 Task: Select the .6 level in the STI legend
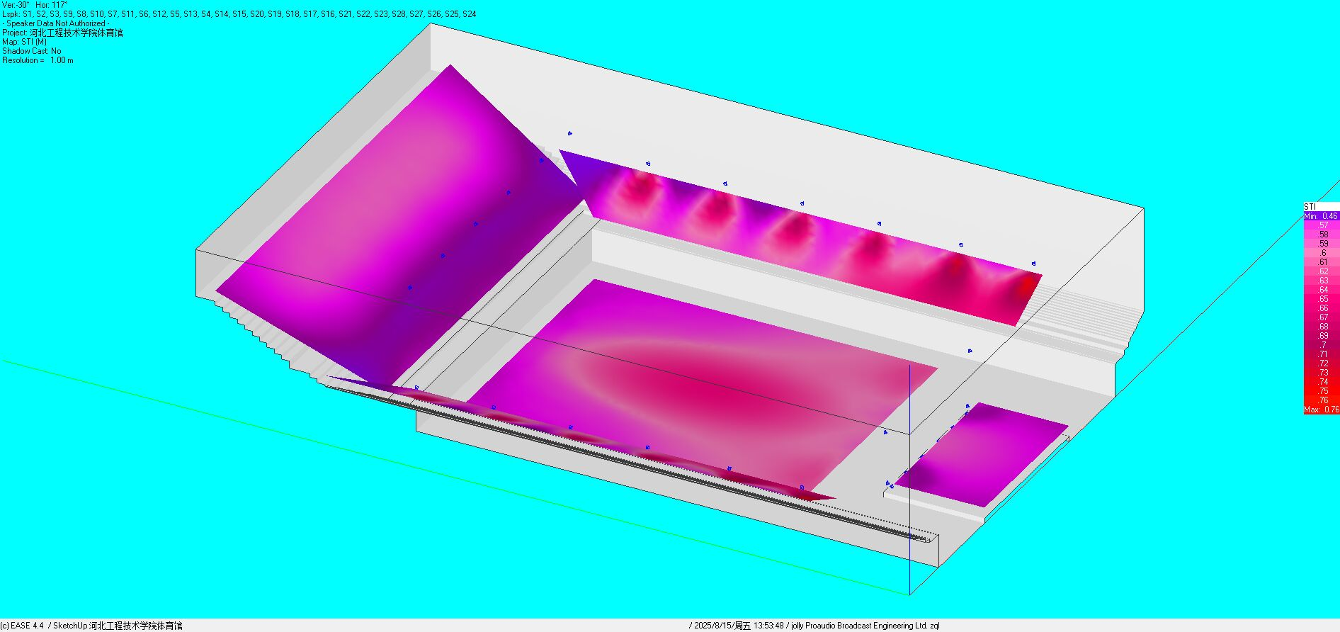(1321, 253)
